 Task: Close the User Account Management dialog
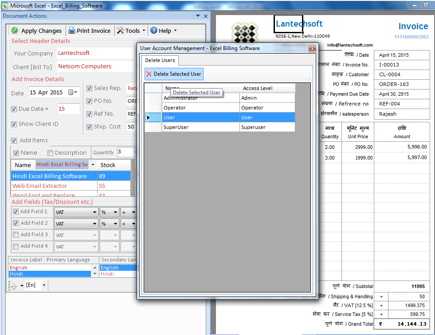312,49
